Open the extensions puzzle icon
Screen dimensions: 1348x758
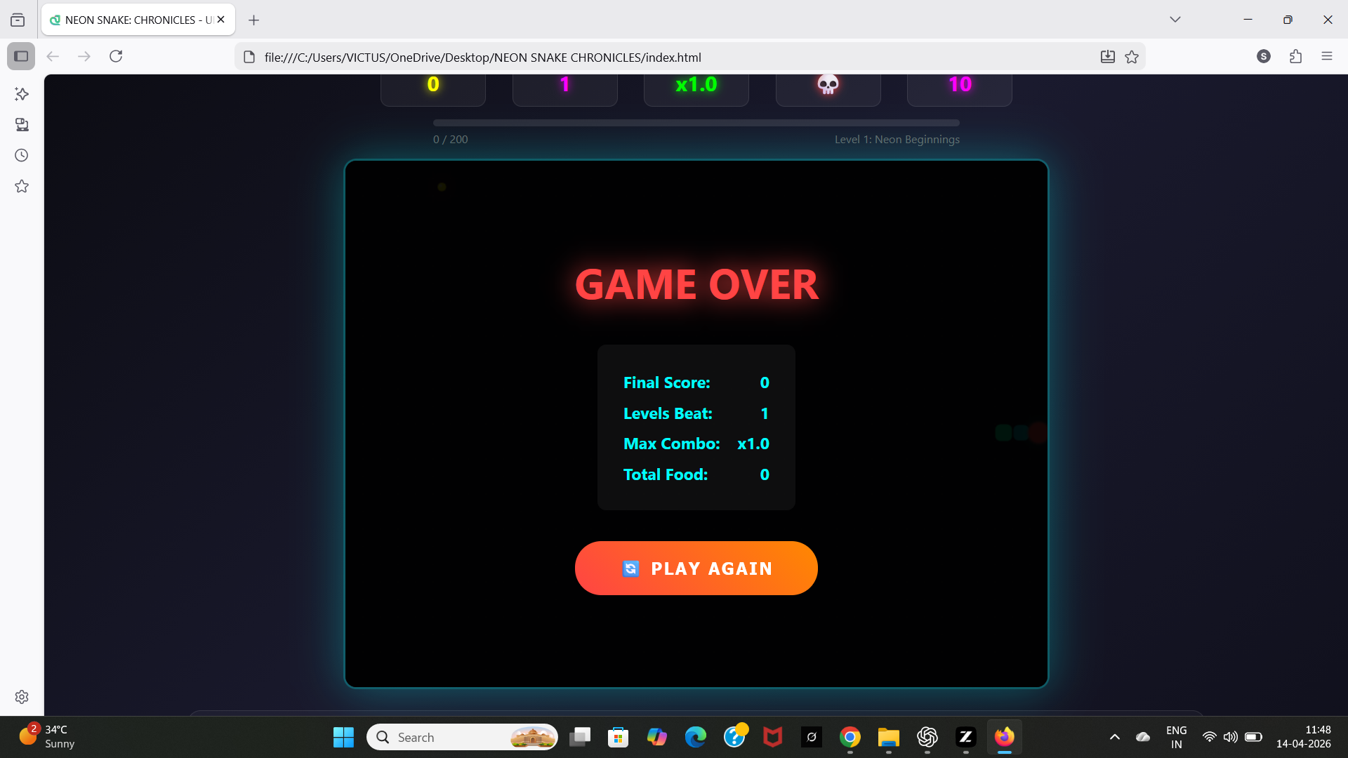pyautogui.click(x=1295, y=56)
